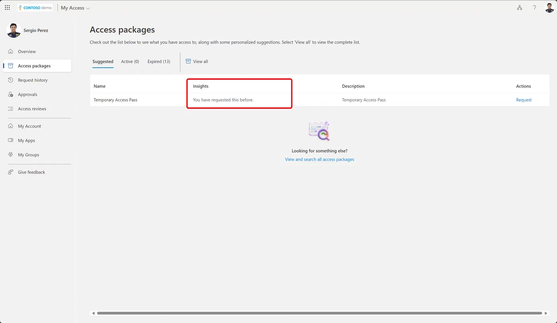Click Sergio Perez name in sidebar
Screen dimensions: 557x323
[x=36, y=31]
